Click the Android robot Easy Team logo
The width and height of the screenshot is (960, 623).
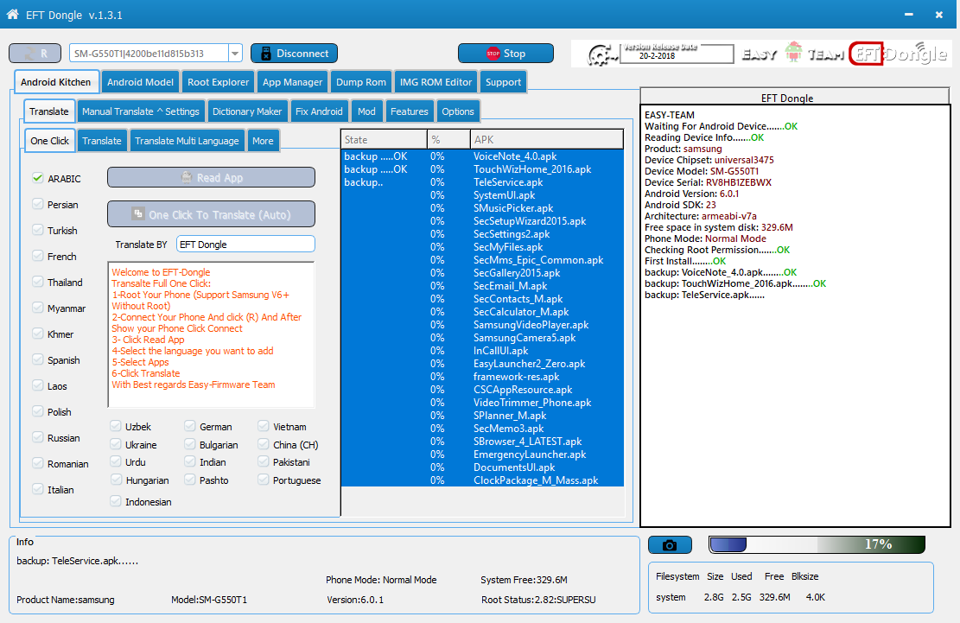tap(793, 54)
